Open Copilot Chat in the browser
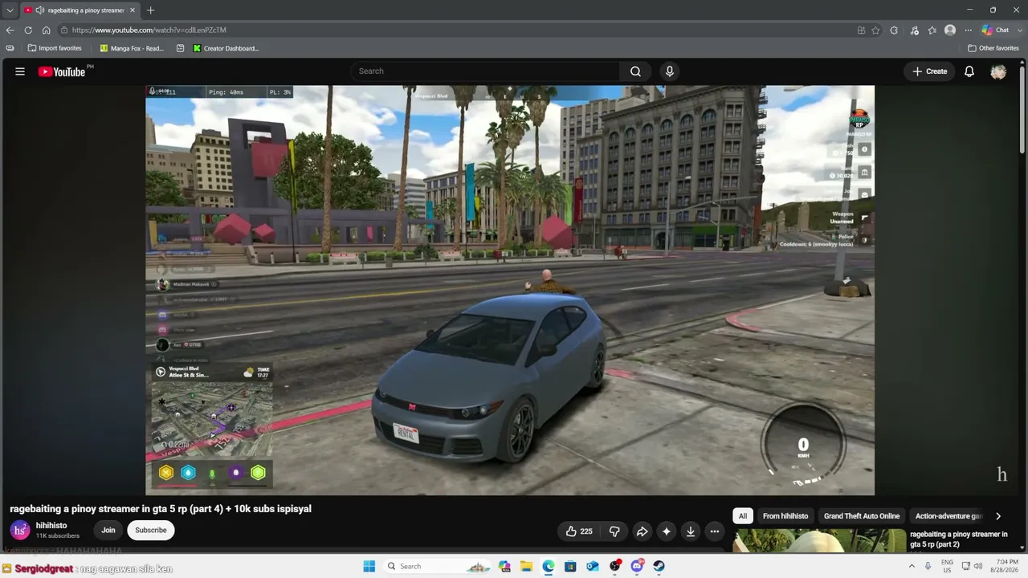Screen dimensions: 1028x578 coord(996,30)
